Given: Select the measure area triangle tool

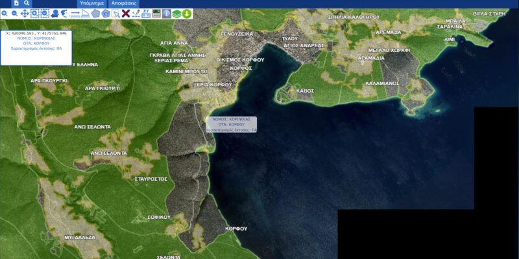Looking at the screenshot, I should tap(85, 13).
